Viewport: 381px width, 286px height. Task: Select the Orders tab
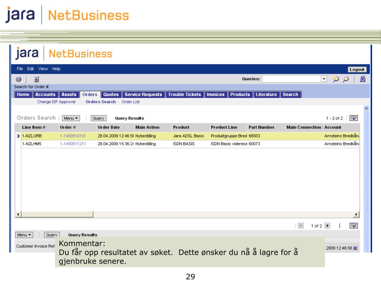[x=90, y=95]
